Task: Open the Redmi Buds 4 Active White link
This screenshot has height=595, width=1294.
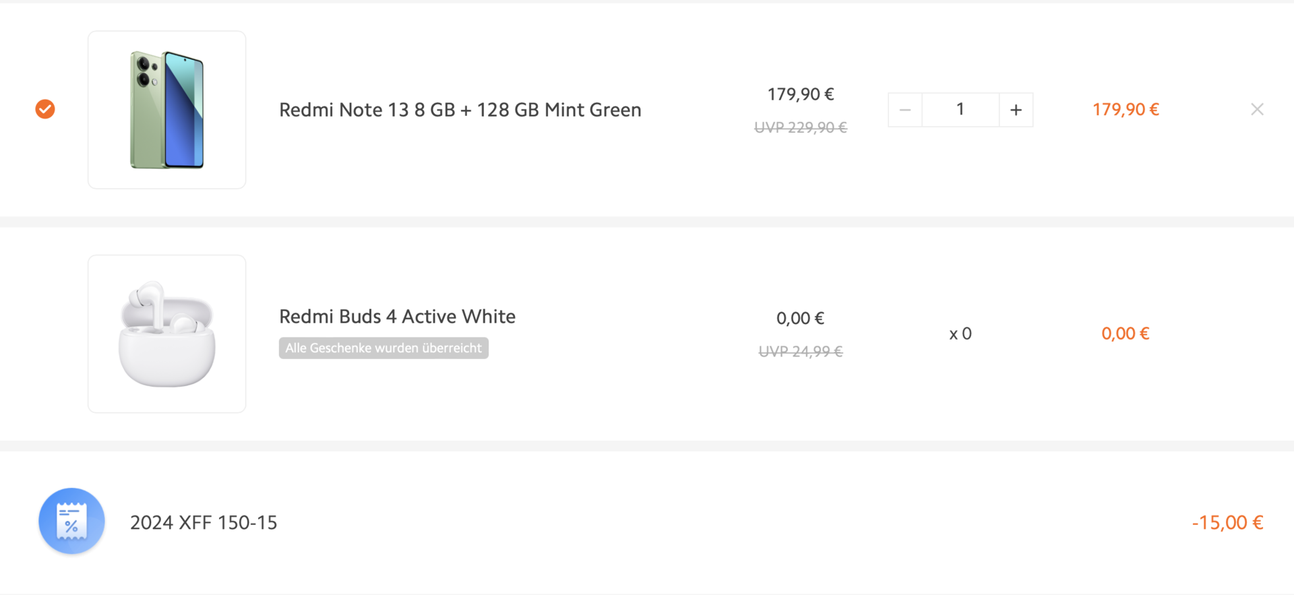Action: click(x=397, y=316)
